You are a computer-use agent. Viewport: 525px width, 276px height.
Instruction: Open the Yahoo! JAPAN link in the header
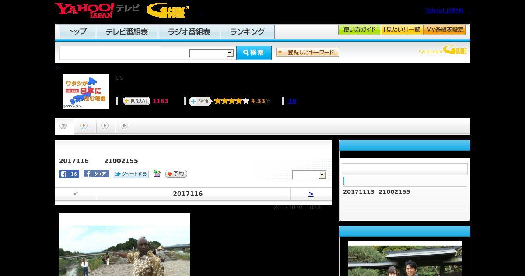[444, 11]
